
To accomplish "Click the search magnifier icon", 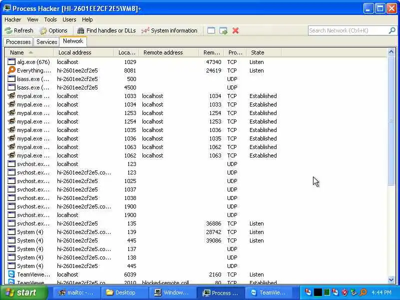I will tap(392, 30).
